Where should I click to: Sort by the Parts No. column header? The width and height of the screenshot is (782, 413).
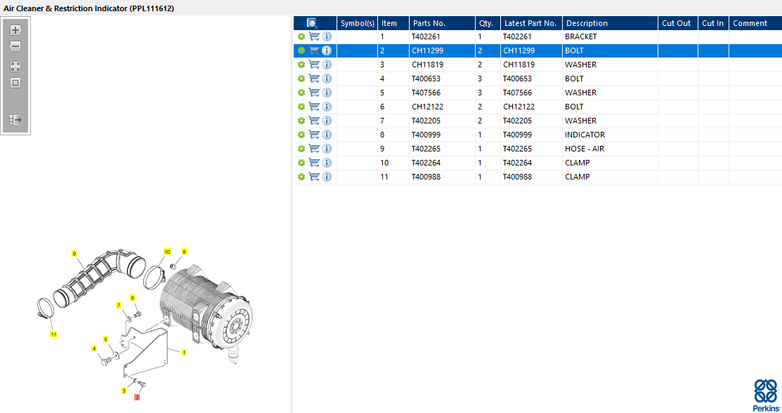click(429, 23)
